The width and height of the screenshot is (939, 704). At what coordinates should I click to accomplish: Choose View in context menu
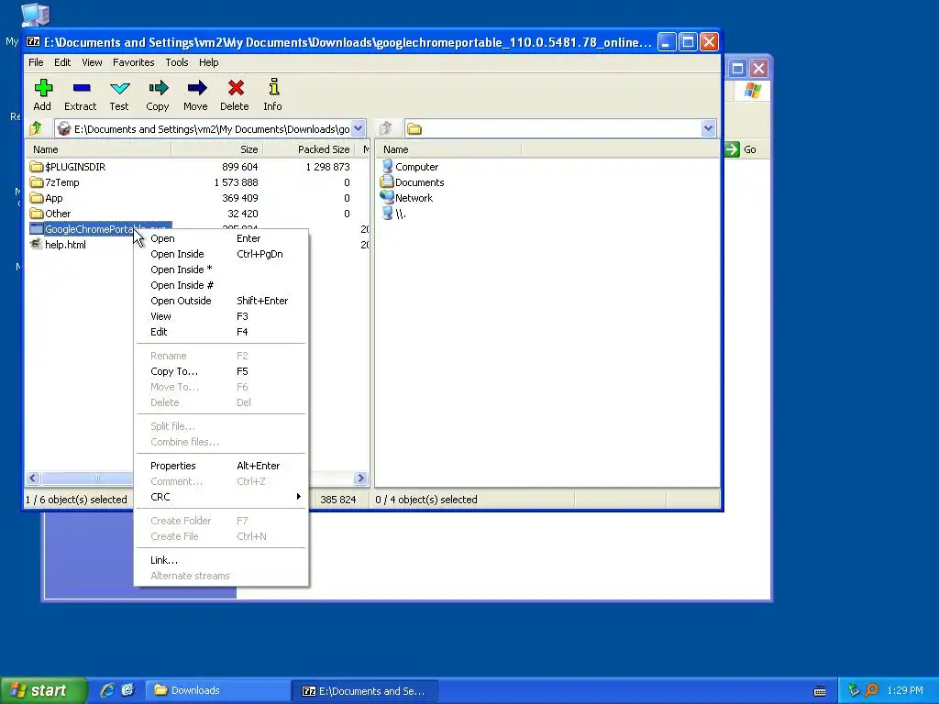click(x=222, y=316)
